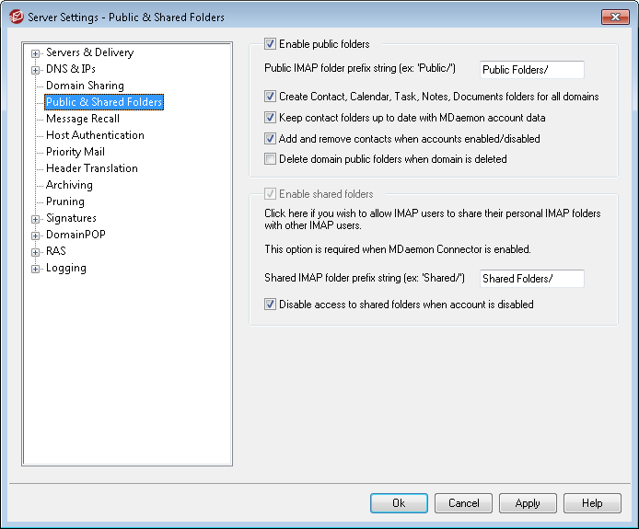Open the Message Recall settings page
Viewport: 639px width, 529px height.
coord(83,119)
